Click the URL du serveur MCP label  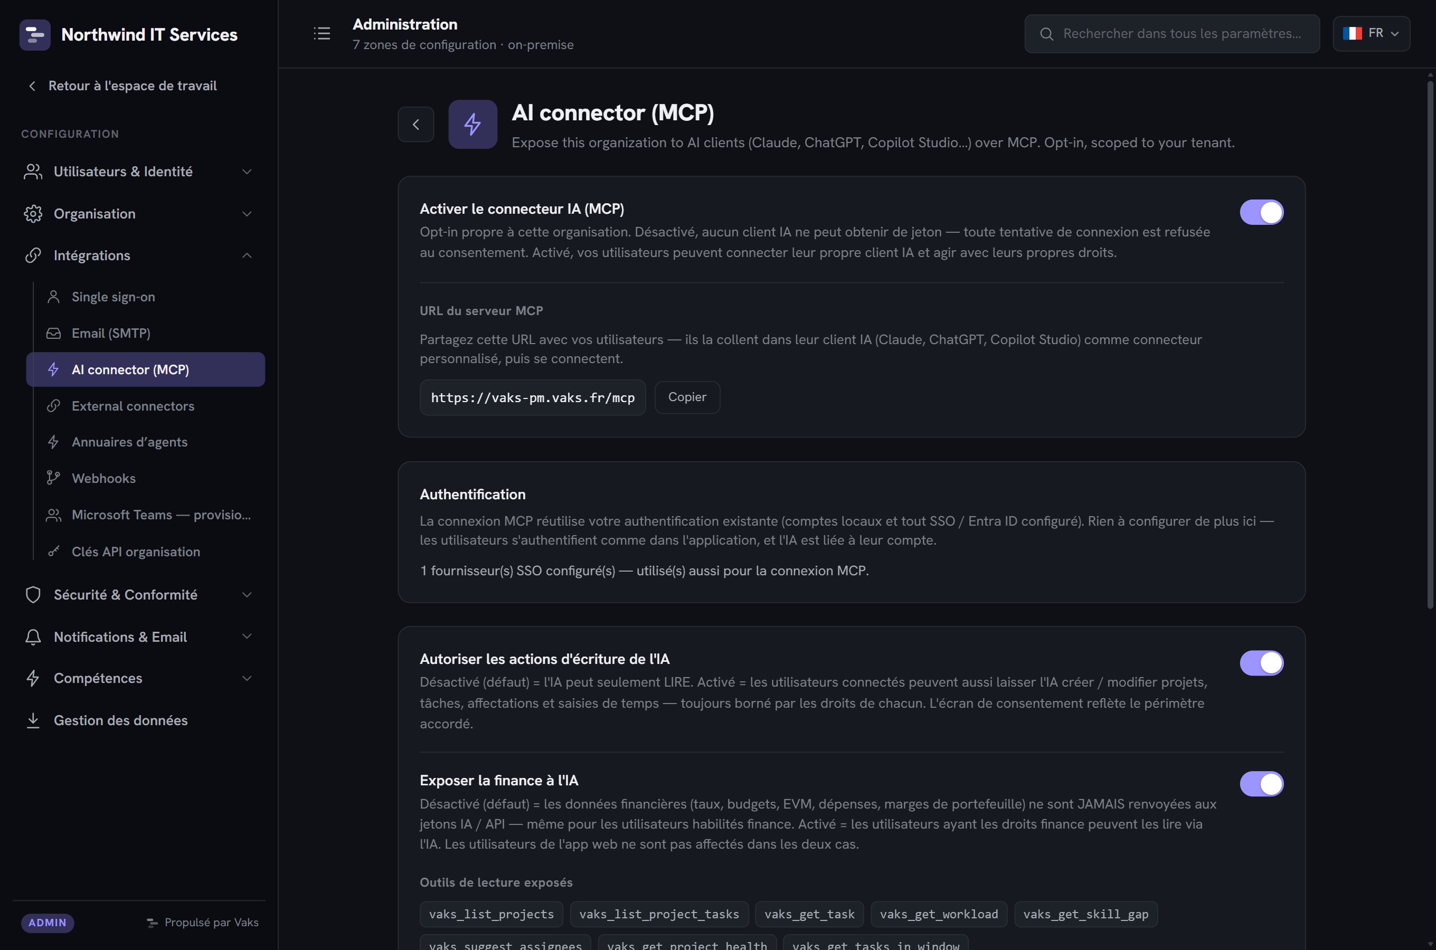click(481, 311)
